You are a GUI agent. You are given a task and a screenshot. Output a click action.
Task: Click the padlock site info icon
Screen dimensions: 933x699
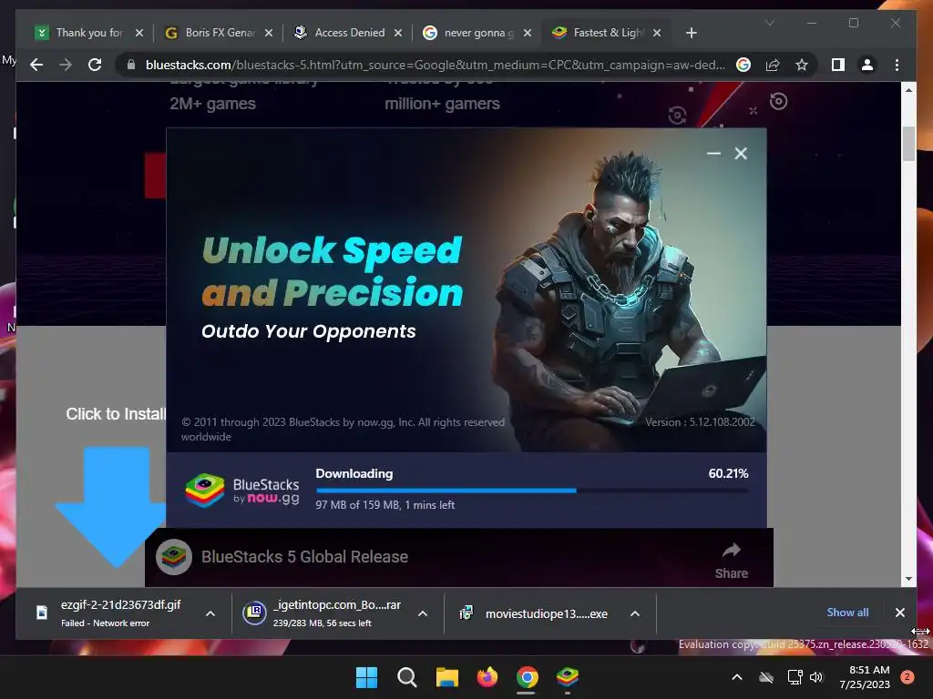(131, 65)
